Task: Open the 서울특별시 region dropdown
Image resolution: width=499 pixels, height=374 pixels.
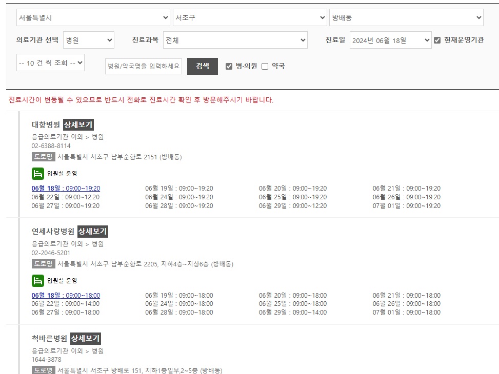Action: [x=93, y=17]
